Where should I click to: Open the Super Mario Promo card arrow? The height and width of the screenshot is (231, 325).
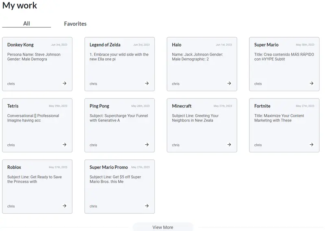pos(147,206)
